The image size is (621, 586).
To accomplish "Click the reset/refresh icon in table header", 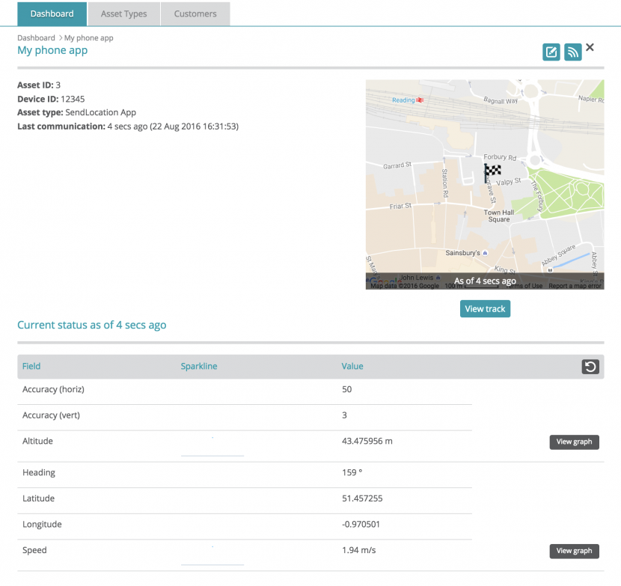I will click(590, 367).
